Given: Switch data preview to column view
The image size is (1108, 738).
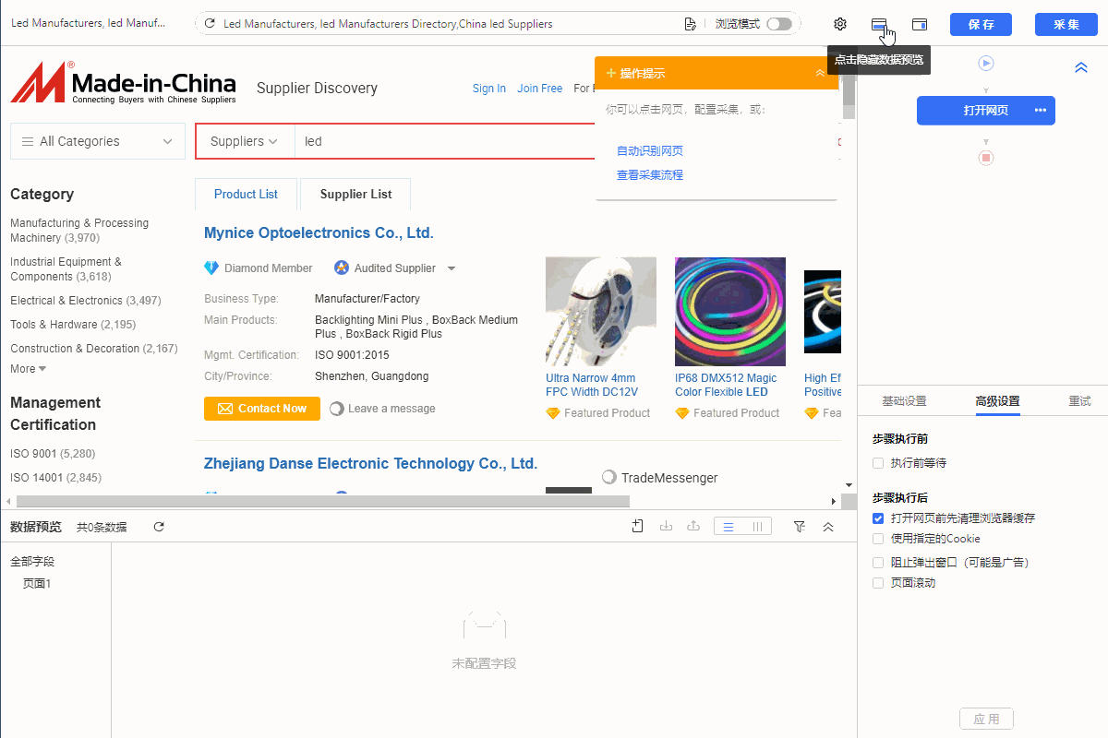Looking at the screenshot, I should point(757,527).
